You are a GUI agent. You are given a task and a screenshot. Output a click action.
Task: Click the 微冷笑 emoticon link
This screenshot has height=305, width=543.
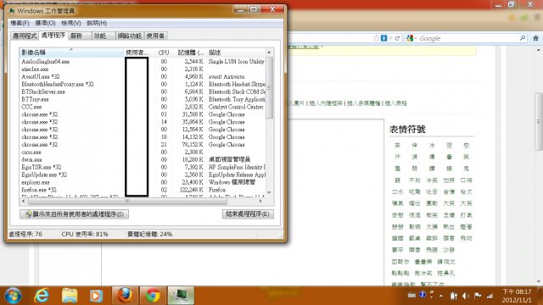pyautogui.click(x=423, y=273)
